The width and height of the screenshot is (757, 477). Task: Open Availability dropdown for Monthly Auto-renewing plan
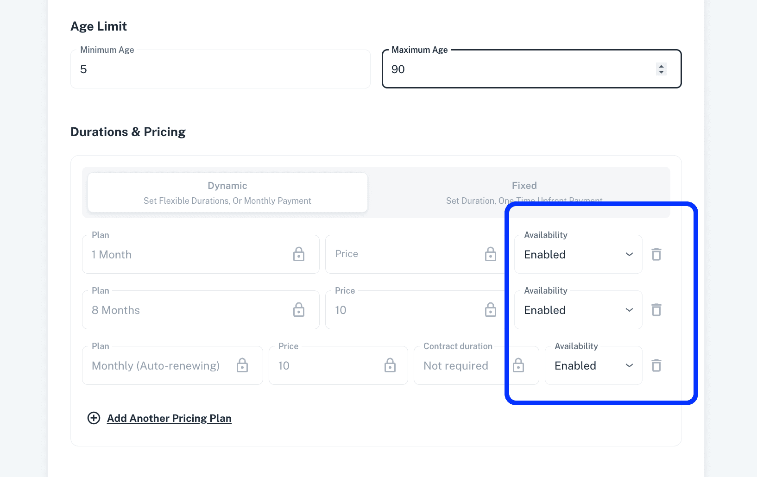(593, 366)
